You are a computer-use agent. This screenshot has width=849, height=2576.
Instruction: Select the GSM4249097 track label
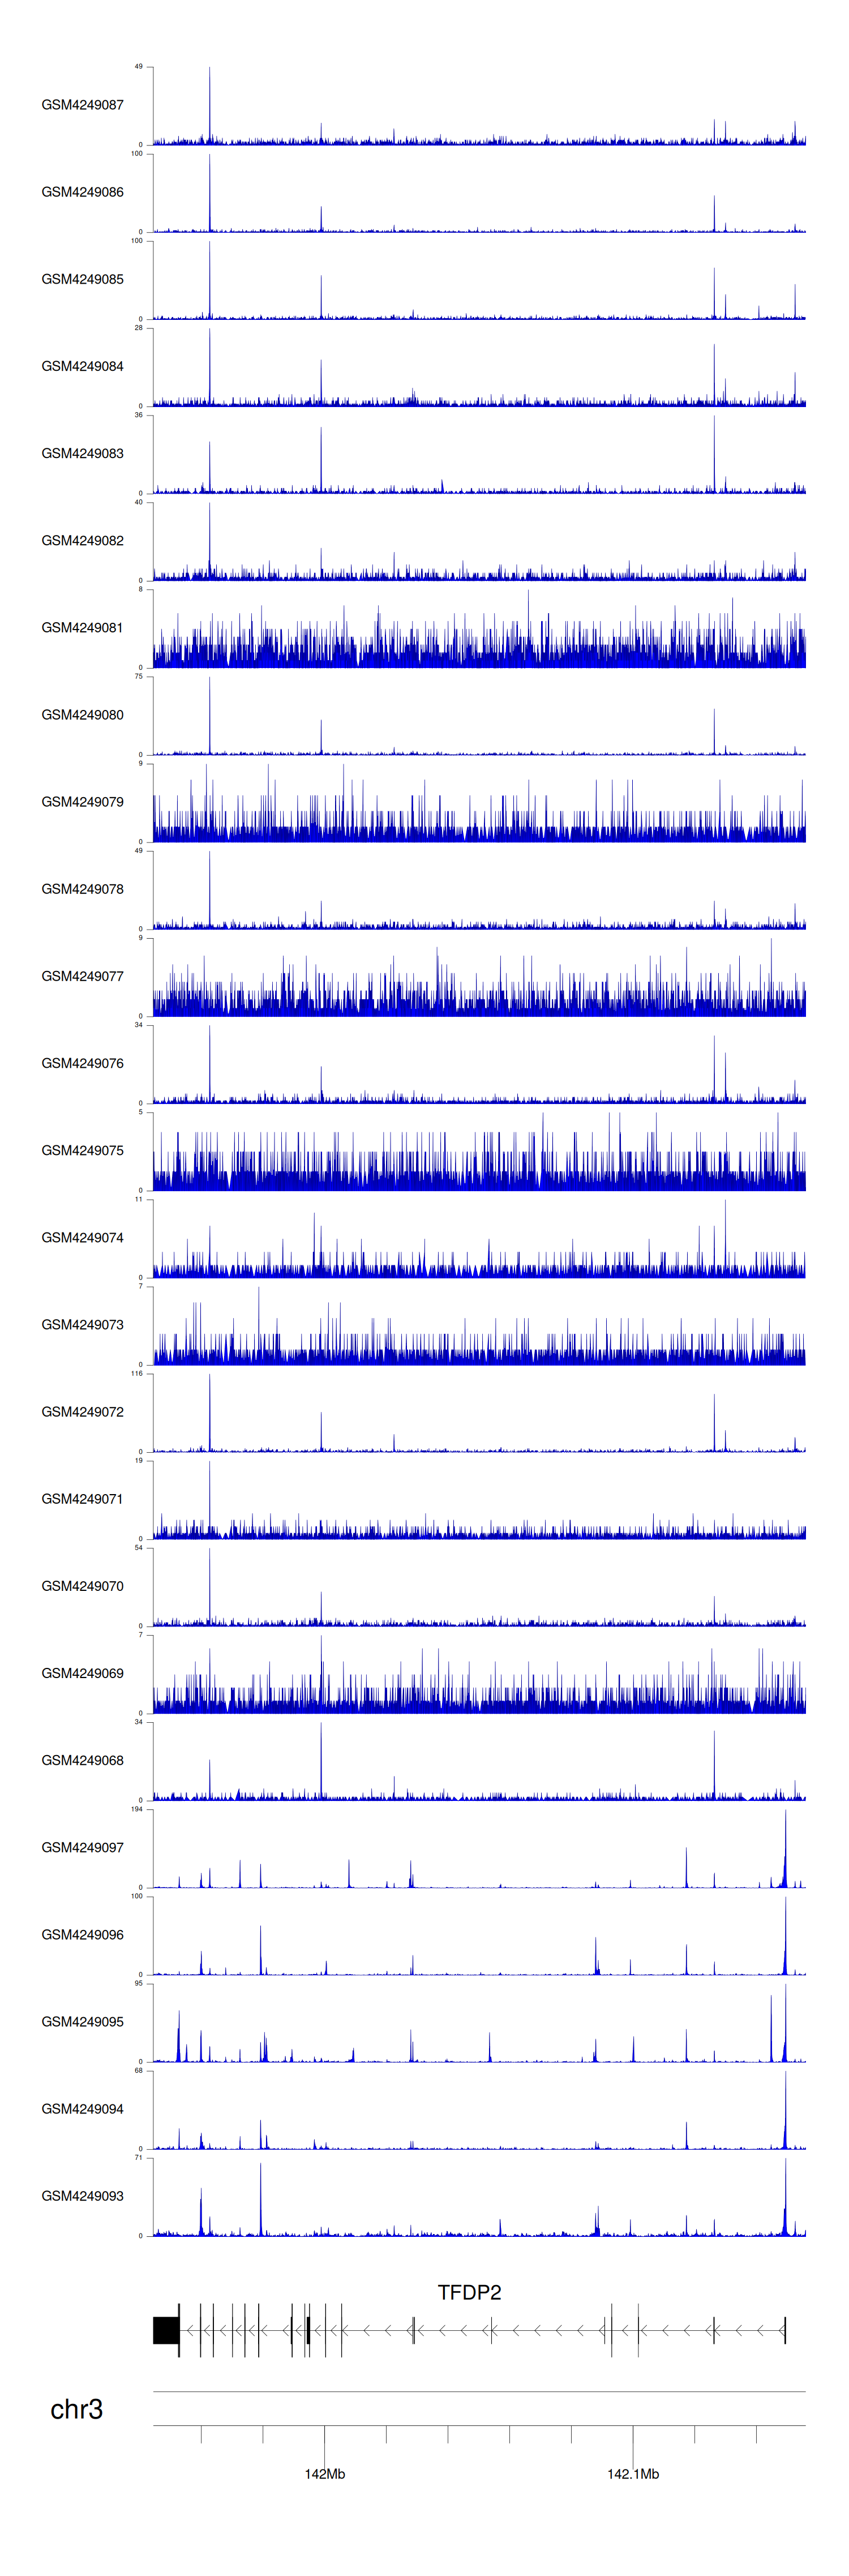click(x=82, y=1847)
